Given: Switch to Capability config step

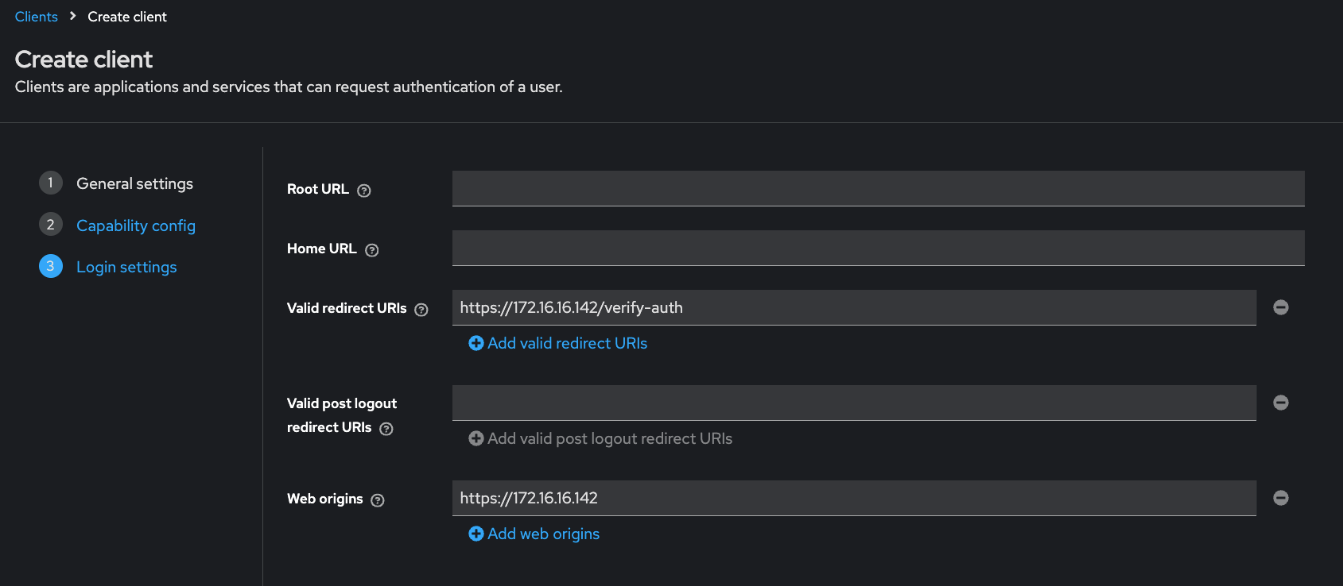Looking at the screenshot, I should click(135, 226).
